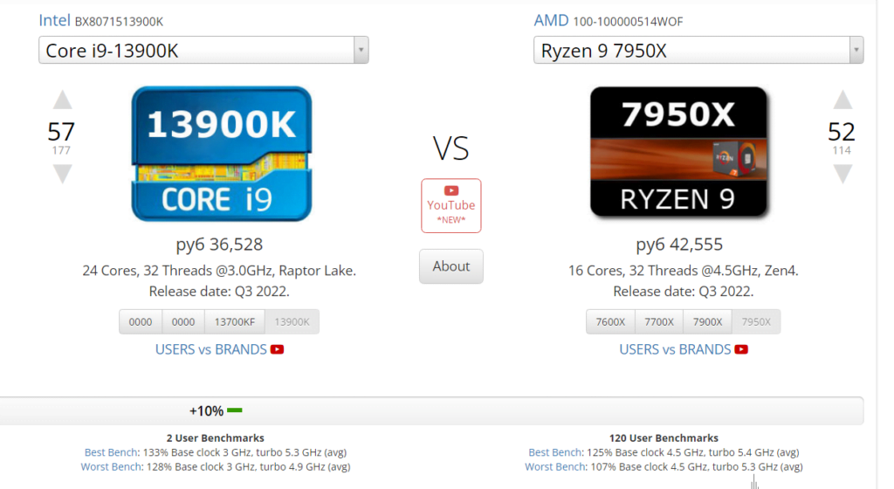Click the AMD brand link

[x=551, y=20]
